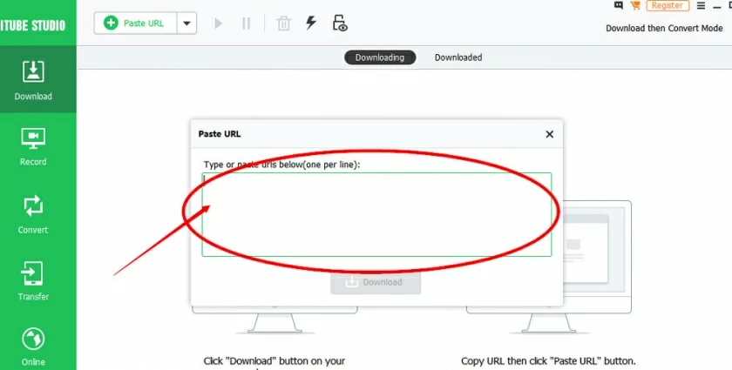The width and height of the screenshot is (732, 370).
Task: Click the resume/play downloads icon
Action: click(x=218, y=24)
